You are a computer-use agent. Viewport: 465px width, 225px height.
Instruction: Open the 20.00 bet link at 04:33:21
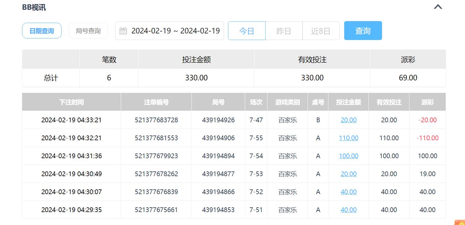348,120
